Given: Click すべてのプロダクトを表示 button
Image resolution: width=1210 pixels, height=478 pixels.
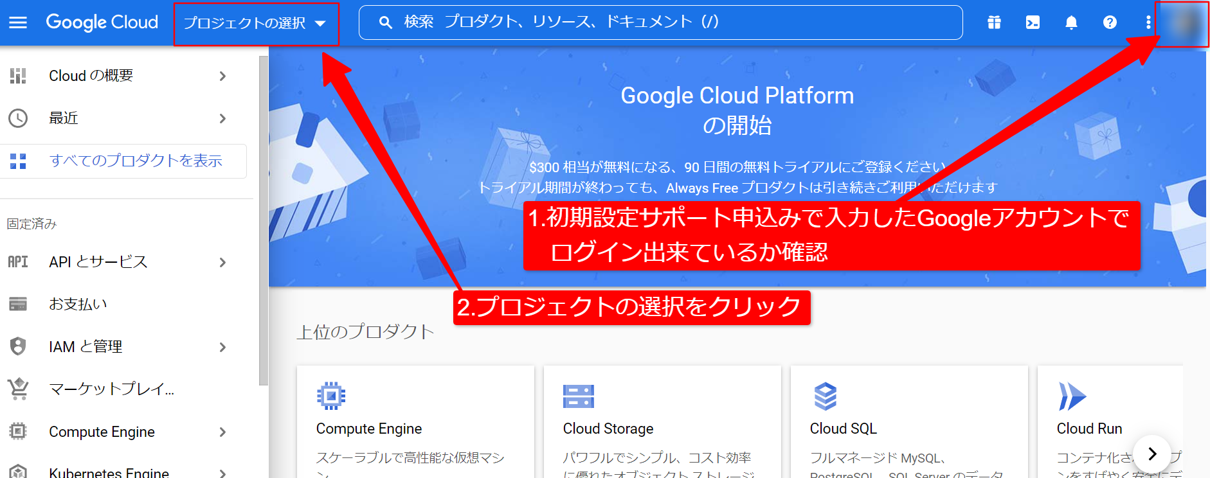Looking at the screenshot, I should [x=123, y=161].
